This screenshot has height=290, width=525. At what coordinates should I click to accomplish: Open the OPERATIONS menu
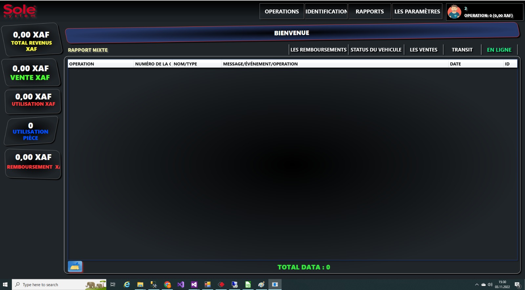pos(282,11)
